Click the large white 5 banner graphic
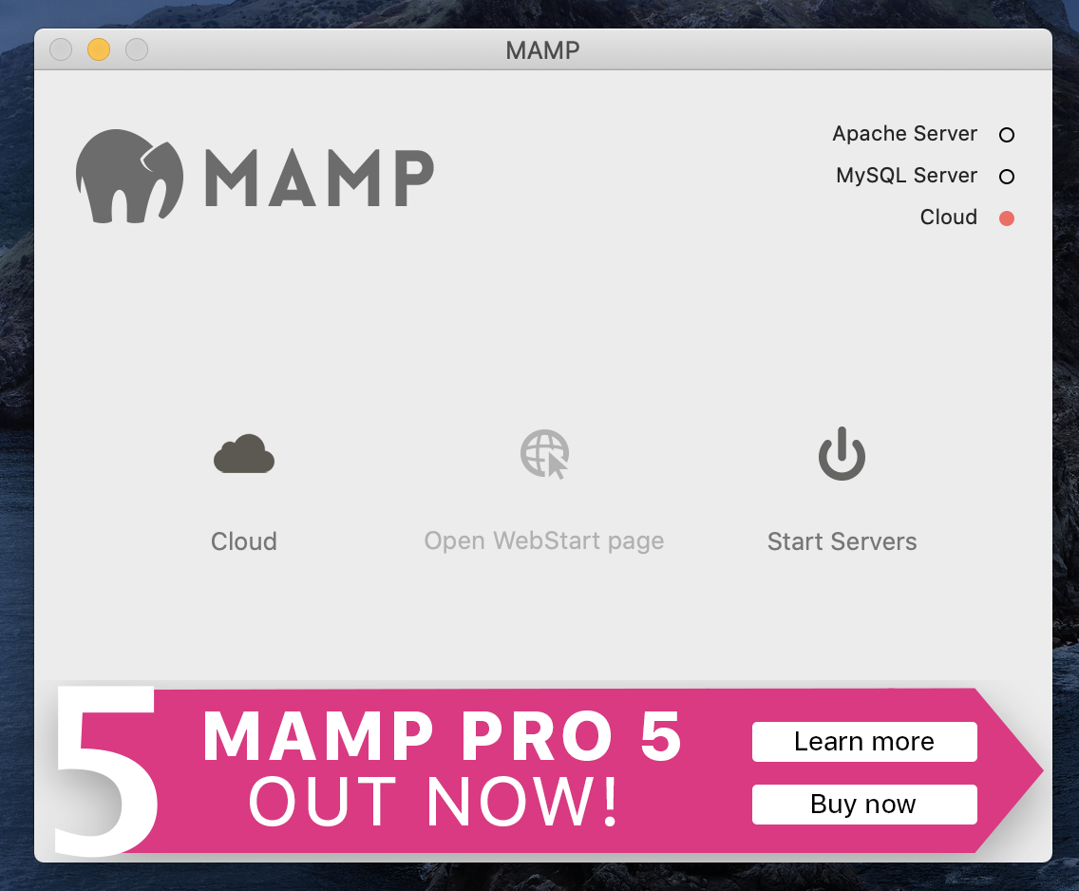The width and height of the screenshot is (1079, 891). (x=105, y=770)
